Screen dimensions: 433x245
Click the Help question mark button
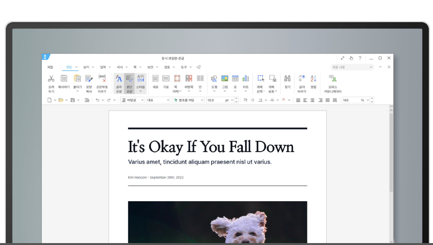(360, 58)
